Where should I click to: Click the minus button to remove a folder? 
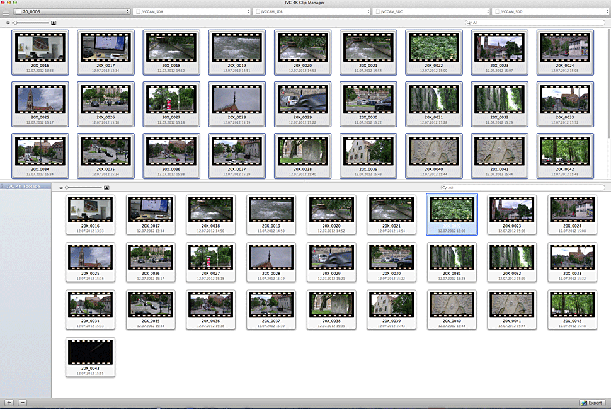(x=22, y=402)
